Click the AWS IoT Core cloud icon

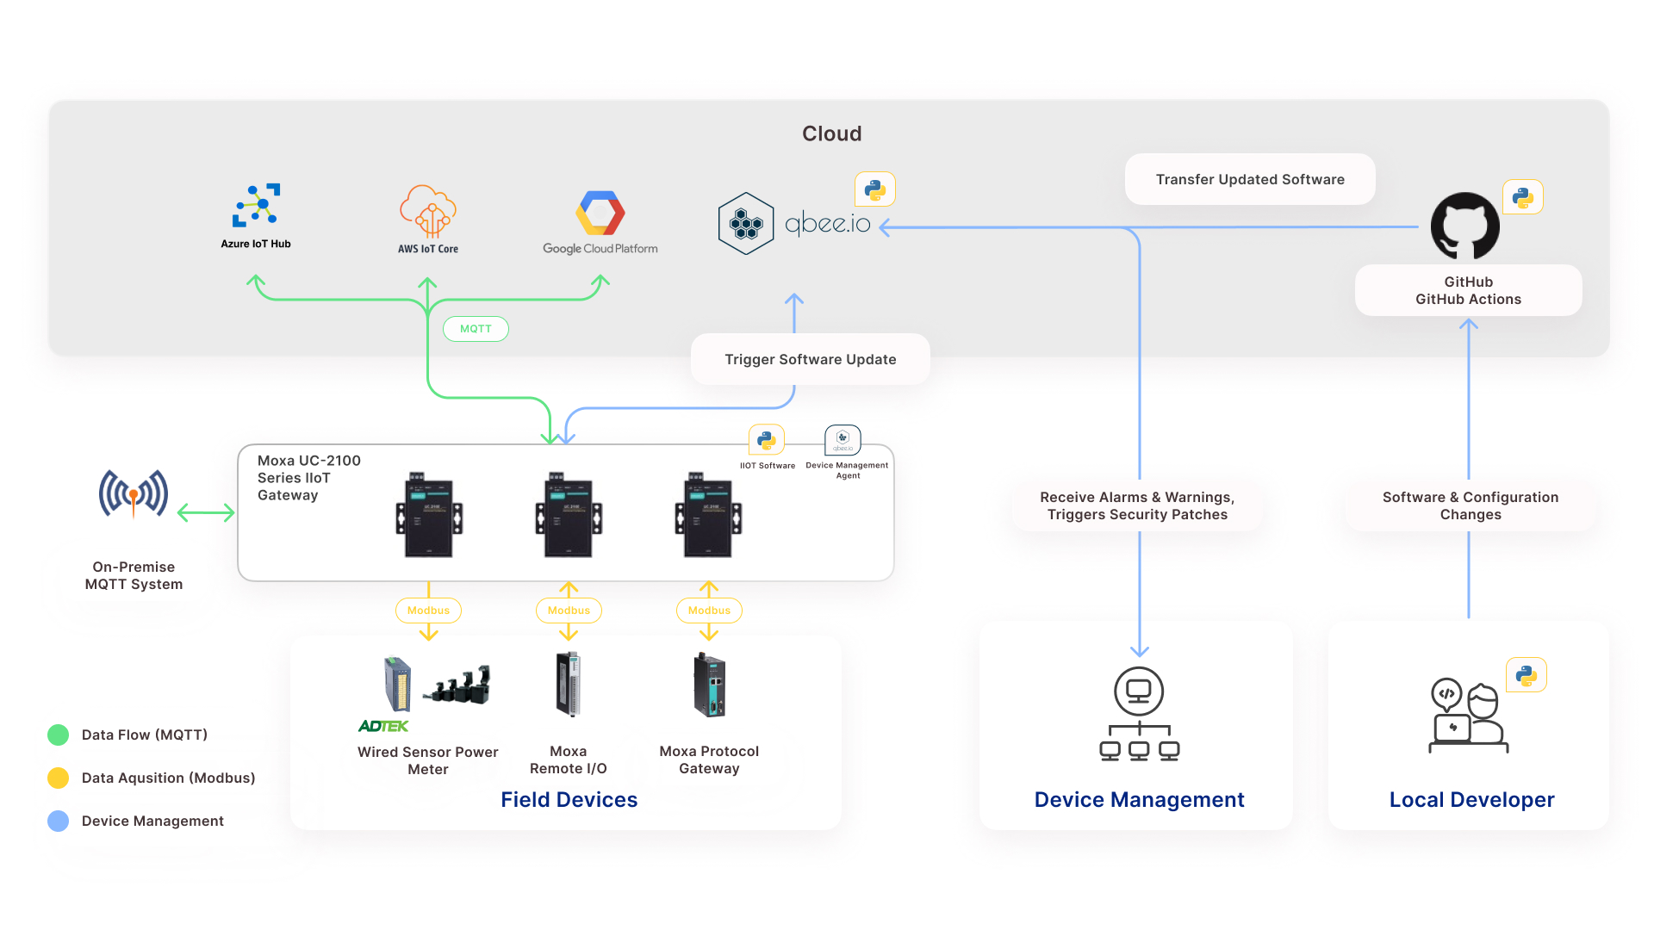(428, 211)
